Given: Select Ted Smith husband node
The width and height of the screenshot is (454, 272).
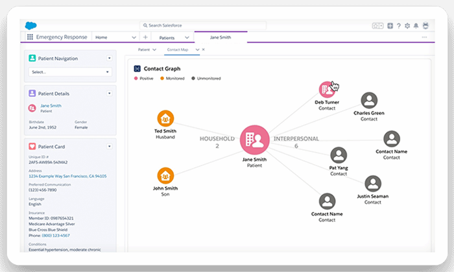Looking at the screenshot, I should (x=165, y=119).
